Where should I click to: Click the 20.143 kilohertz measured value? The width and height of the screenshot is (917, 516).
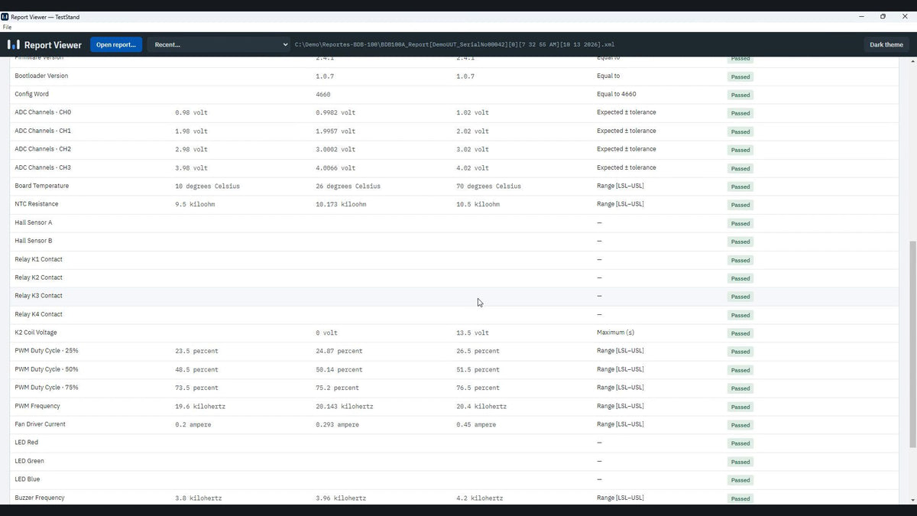point(344,406)
